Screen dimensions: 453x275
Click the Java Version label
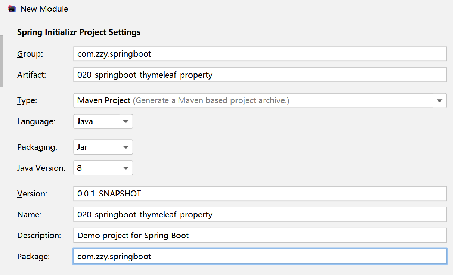tap(41, 168)
